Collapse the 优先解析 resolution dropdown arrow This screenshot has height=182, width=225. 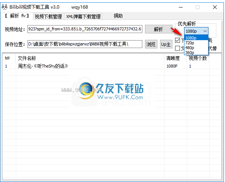pos(205,31)
